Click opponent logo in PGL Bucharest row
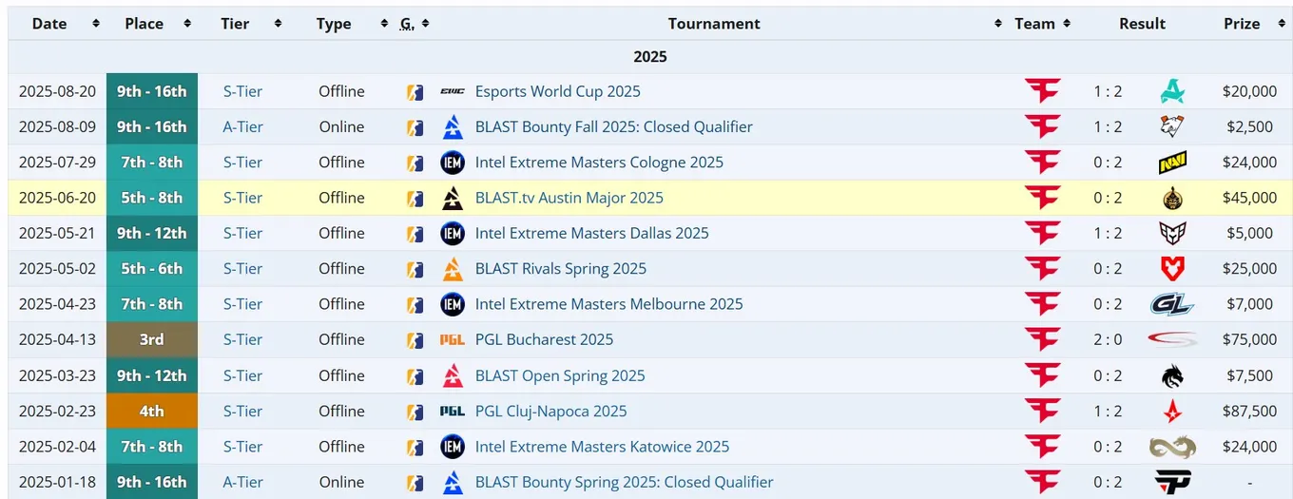This screenshot has width=1293, height=499. 1172,339
